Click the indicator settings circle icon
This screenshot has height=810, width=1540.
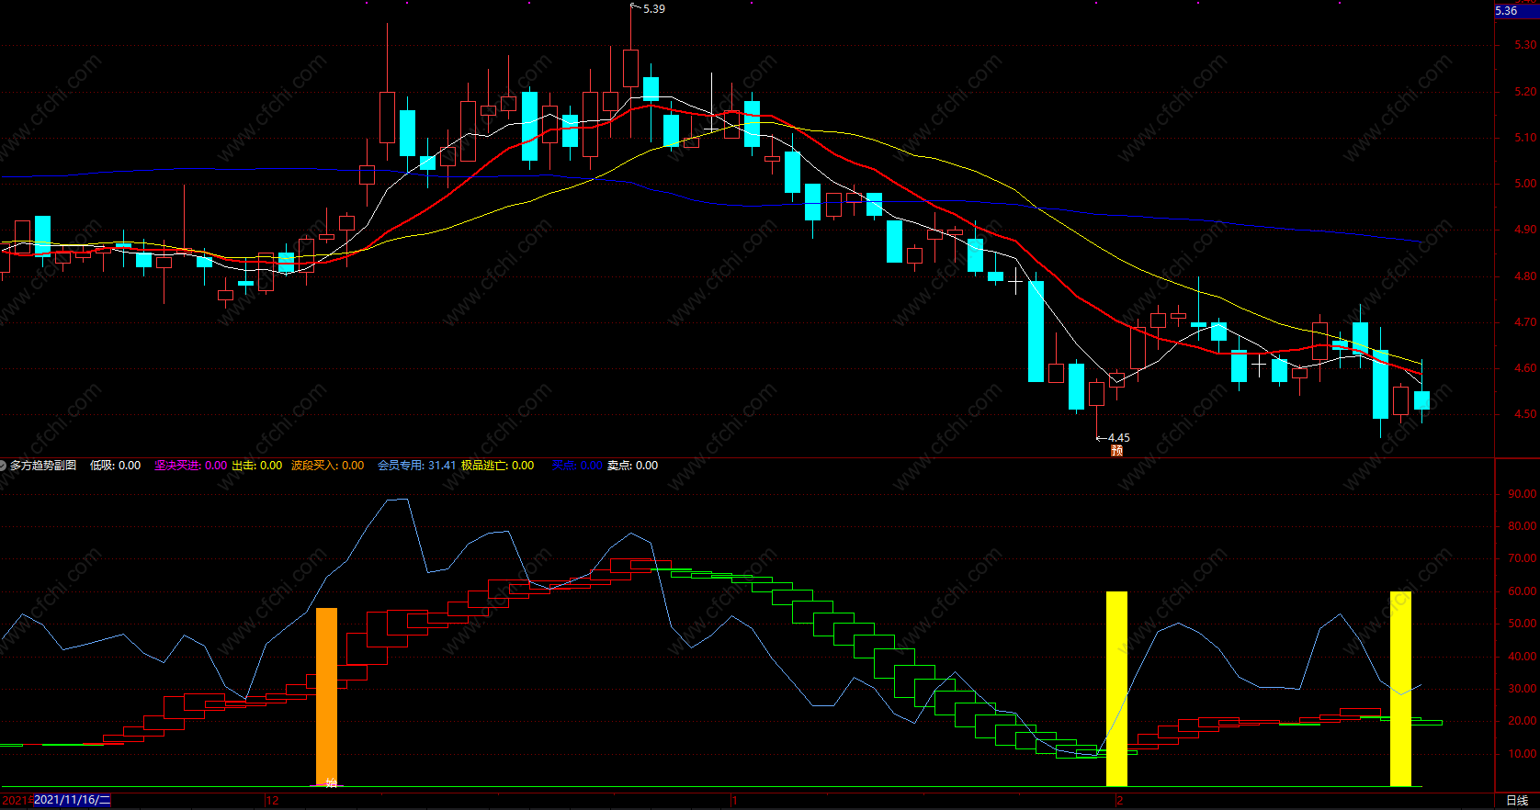[x=3, y=466]
